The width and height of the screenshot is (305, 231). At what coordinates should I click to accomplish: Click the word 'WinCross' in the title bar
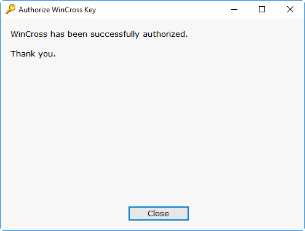[67, 10]
